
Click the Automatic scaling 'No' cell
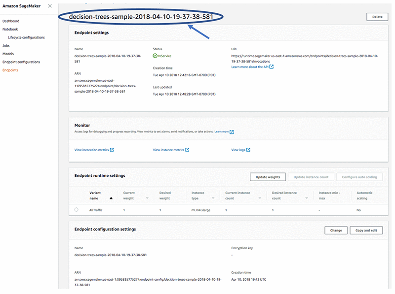pos(358,210)
